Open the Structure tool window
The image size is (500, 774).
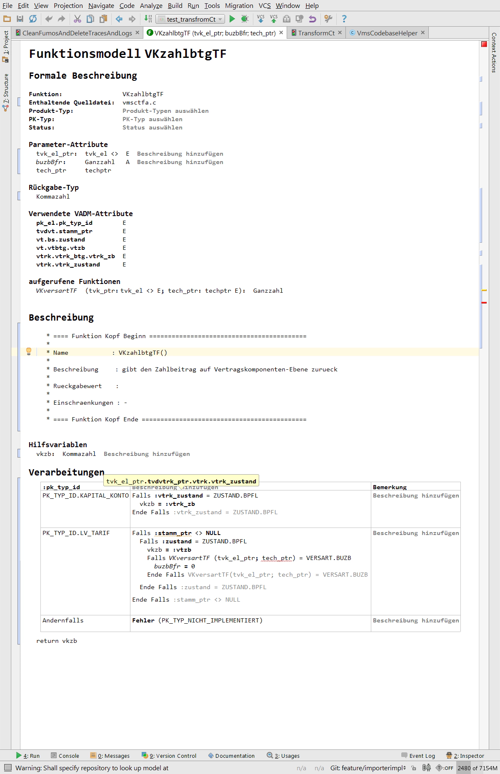pos(6,92)
